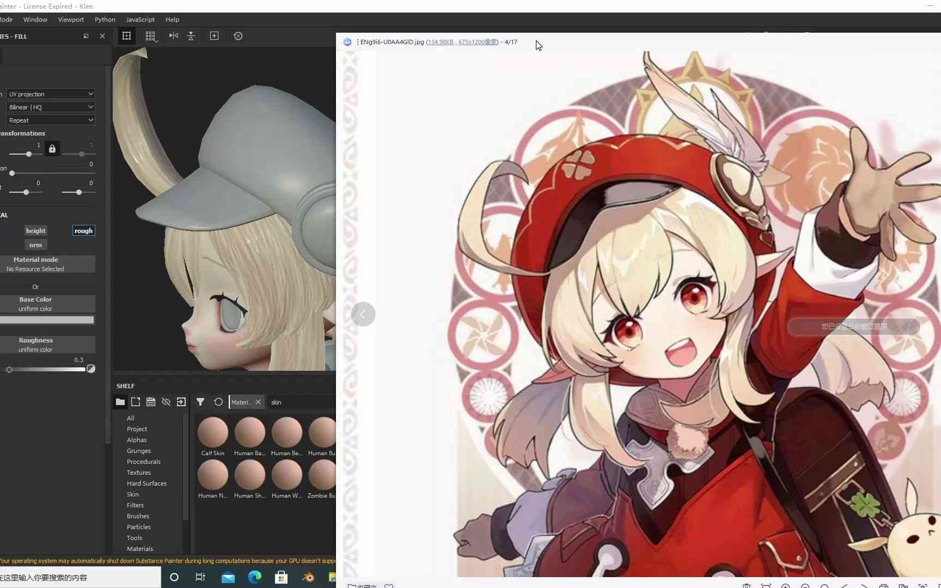This screenshot has height=588, width=941.
Task: Select the Textures shelf category
Action: click(139, 473)
